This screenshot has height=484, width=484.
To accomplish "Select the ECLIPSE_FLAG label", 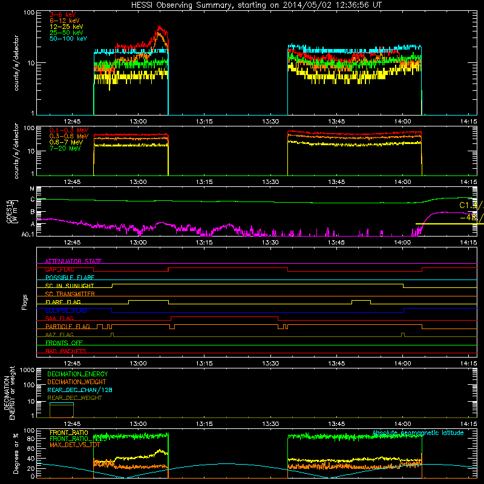I will 66,310.
